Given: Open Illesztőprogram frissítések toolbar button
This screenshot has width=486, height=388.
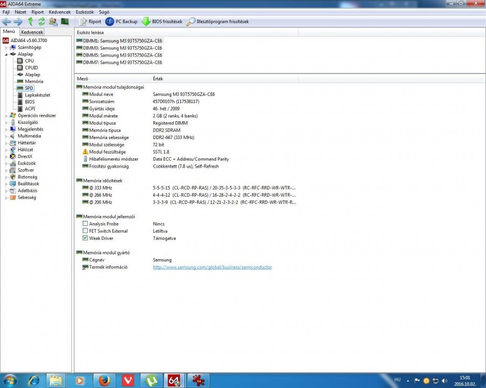Looking at the screenshot, I should [x=218, y=22].
